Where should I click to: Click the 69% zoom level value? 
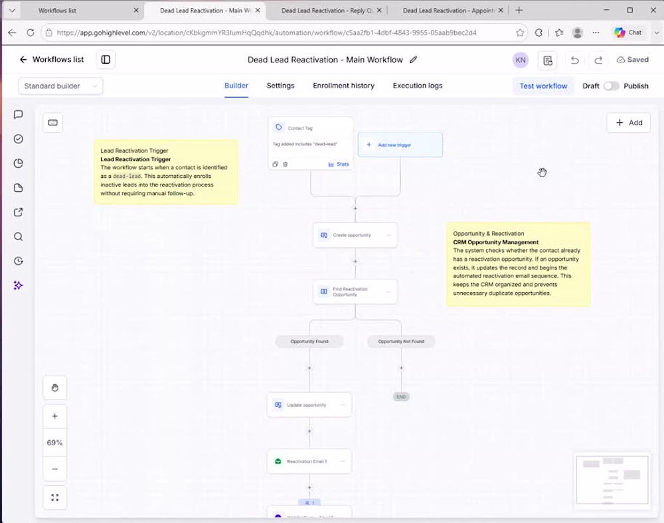pyautogui.click(x=54, y=443)
